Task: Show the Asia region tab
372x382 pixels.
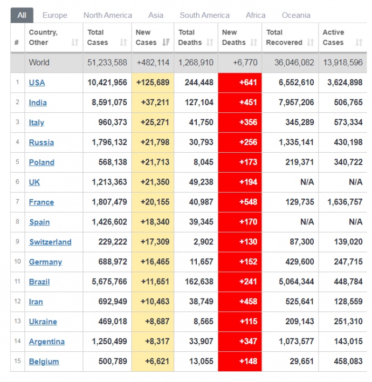Action: point(156,15)
